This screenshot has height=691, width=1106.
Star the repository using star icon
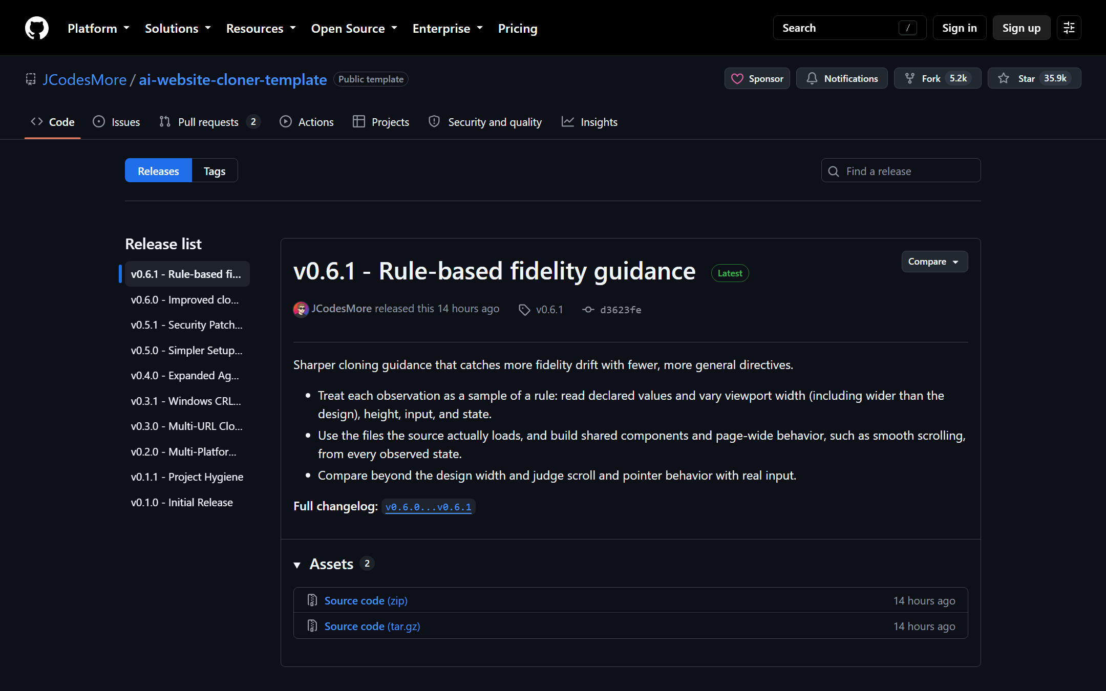(x=1003, y=78)
